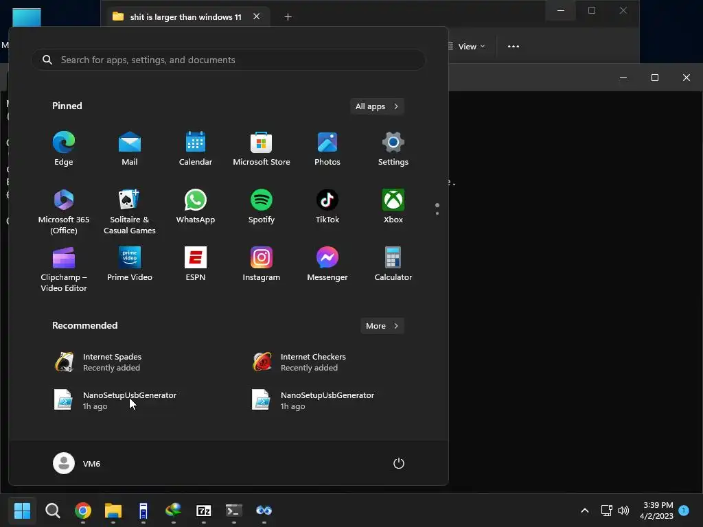This screenshot has height=527, width=703.
Task: Open Microsoft 365 (Office)
Action: pos(64,211)
